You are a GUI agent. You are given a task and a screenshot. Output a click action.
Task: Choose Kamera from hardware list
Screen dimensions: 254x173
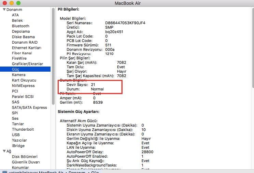pos(18,75)
